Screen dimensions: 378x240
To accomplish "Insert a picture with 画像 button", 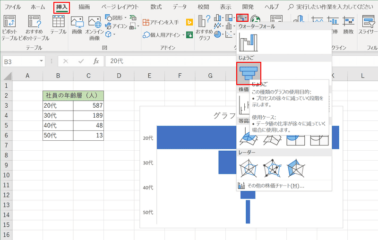I will (x=77, y=25).
